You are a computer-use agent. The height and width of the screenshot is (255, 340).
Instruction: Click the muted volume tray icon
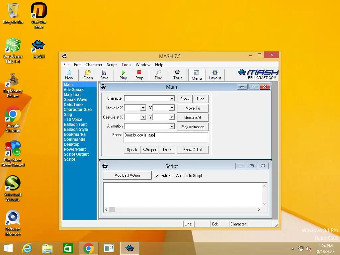pos(309,249)
